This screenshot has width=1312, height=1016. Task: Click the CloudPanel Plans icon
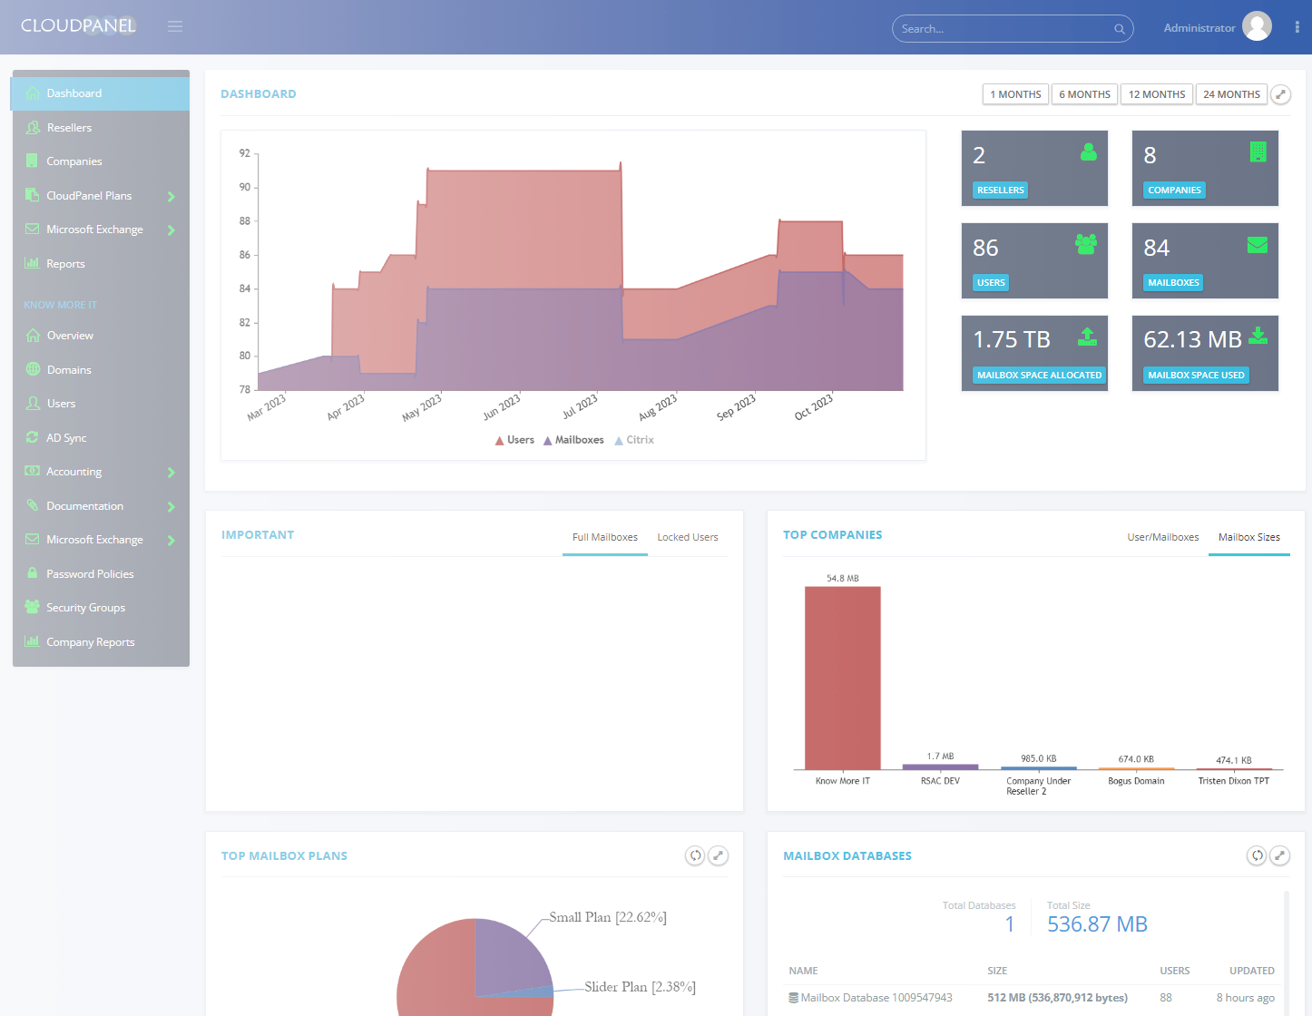(33, 195)
